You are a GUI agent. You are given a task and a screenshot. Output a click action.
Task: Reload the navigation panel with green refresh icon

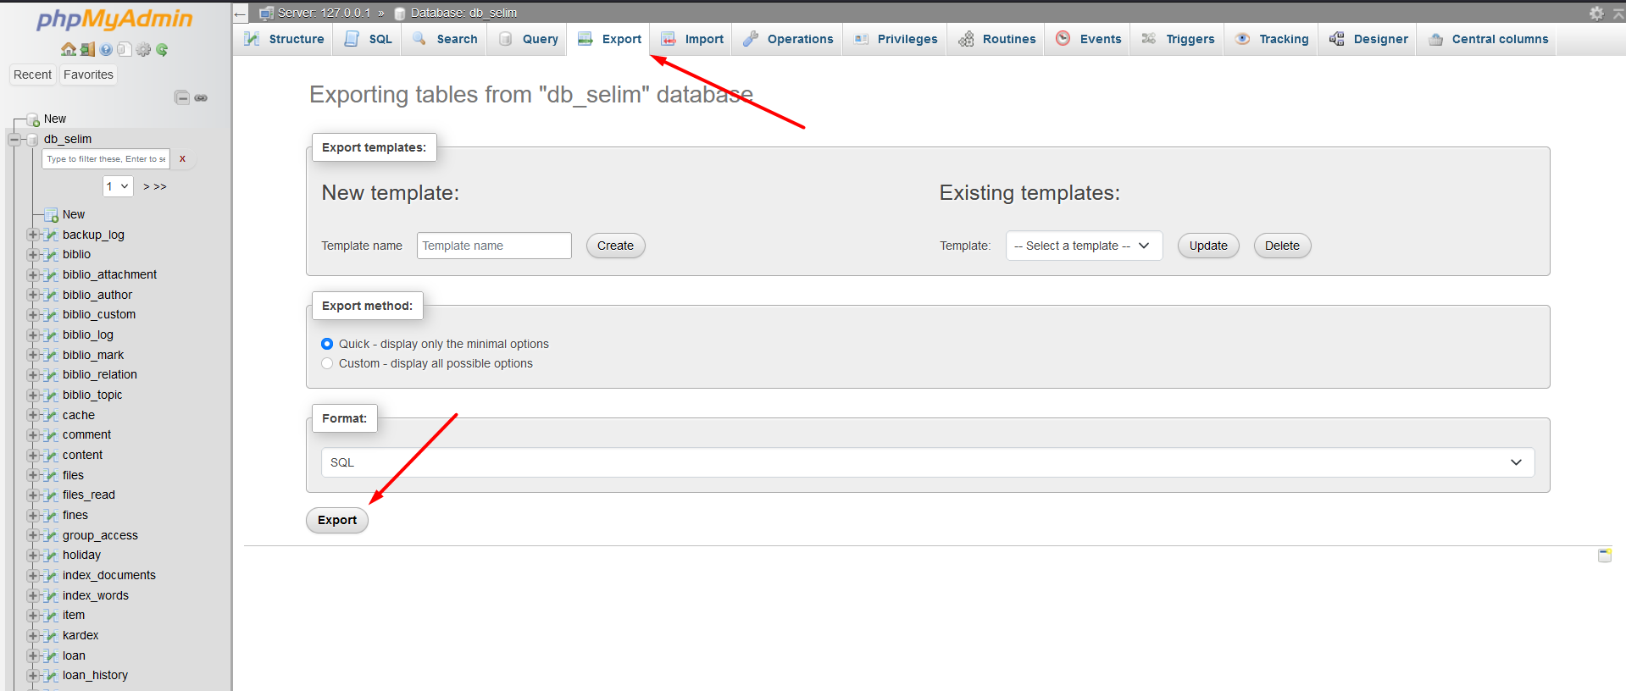(x=162, y=49)
